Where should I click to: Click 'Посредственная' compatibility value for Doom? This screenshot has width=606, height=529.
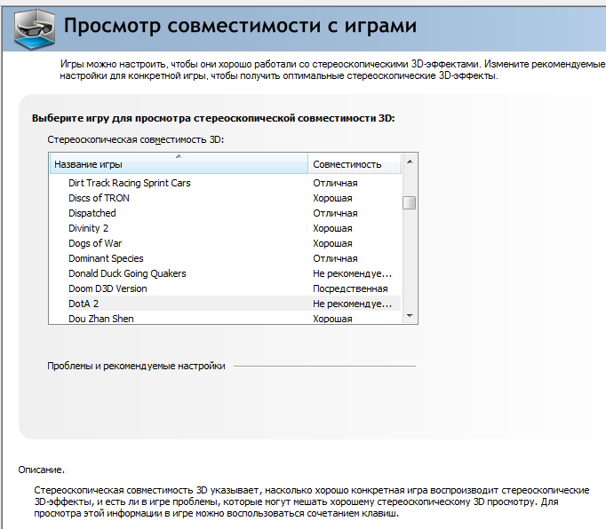tap(350, 288)
